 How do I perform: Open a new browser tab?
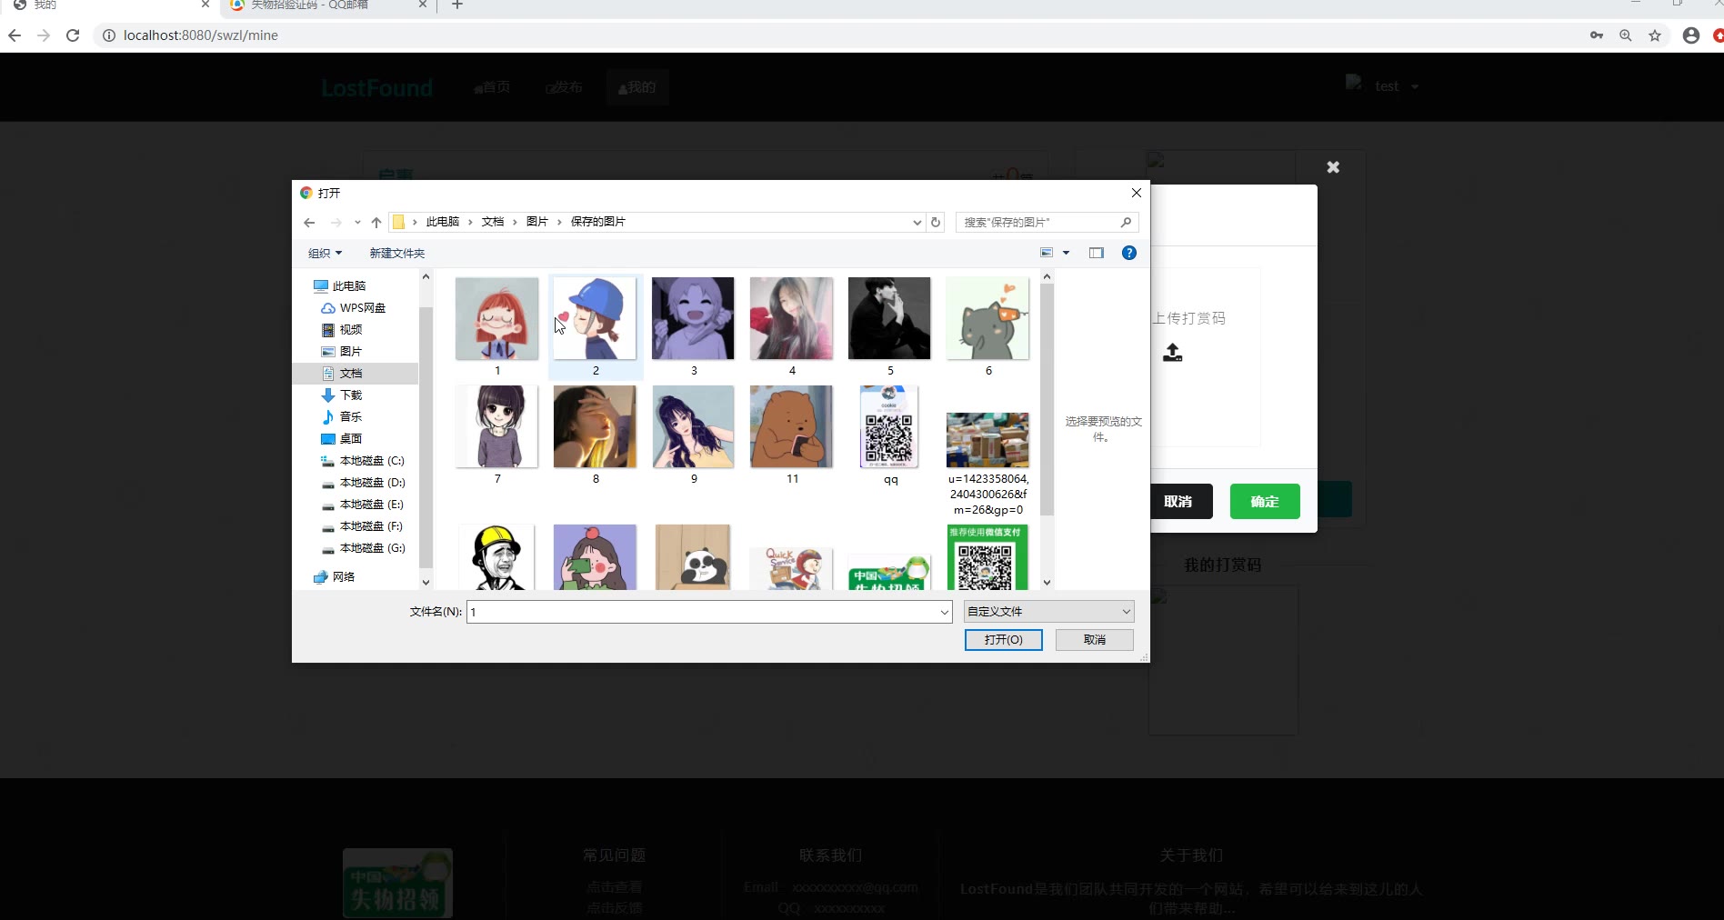coord(457,5)
